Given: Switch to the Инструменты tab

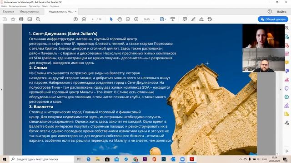Looking at the screenshot, I should [x=29, y=12].
